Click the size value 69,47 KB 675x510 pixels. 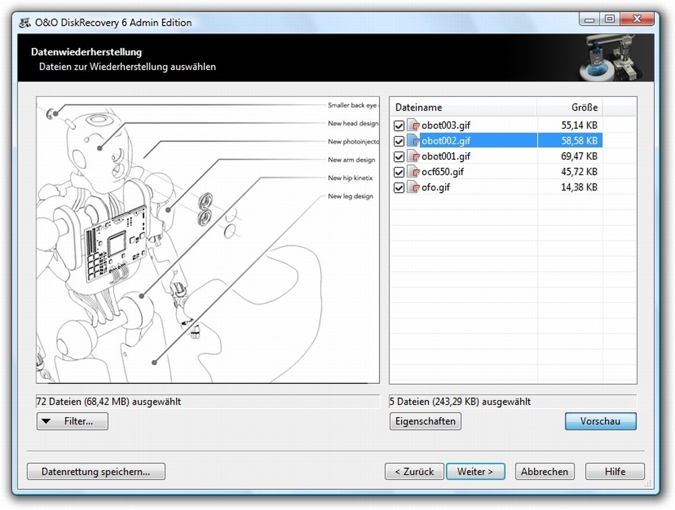[x=579, y=156]
